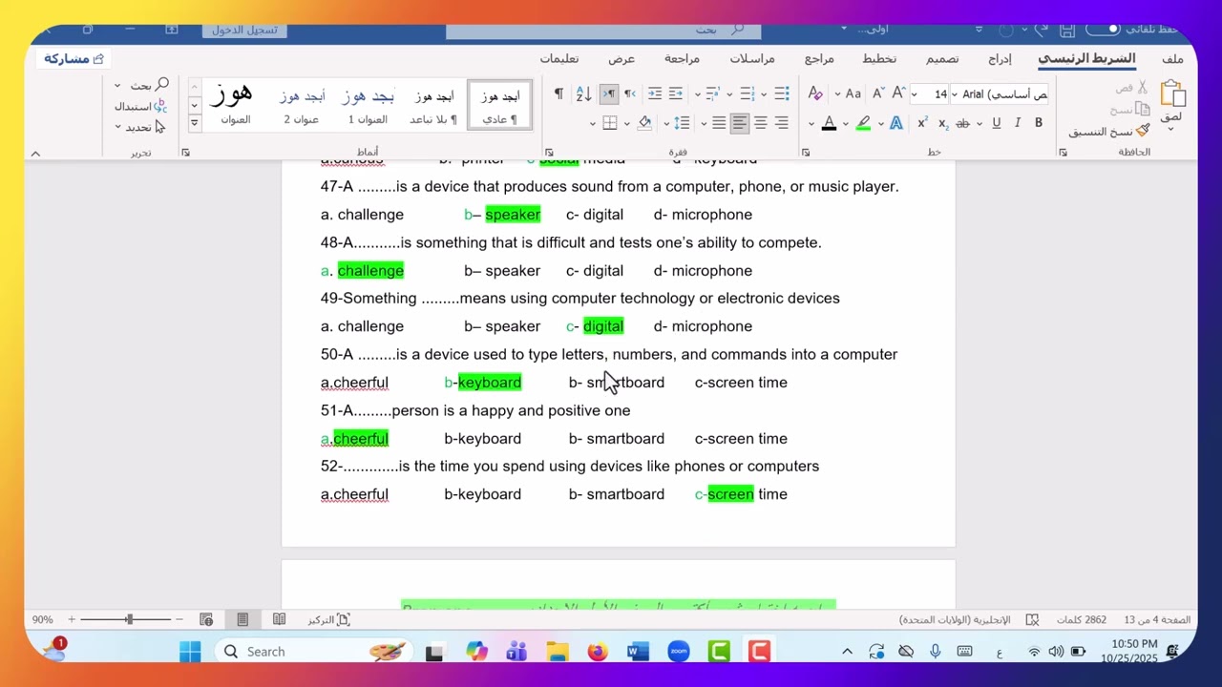Click the Format Painter brush (نسخ التنسيق)
Screen dimensions: 1222x687
click(1109, 132)
